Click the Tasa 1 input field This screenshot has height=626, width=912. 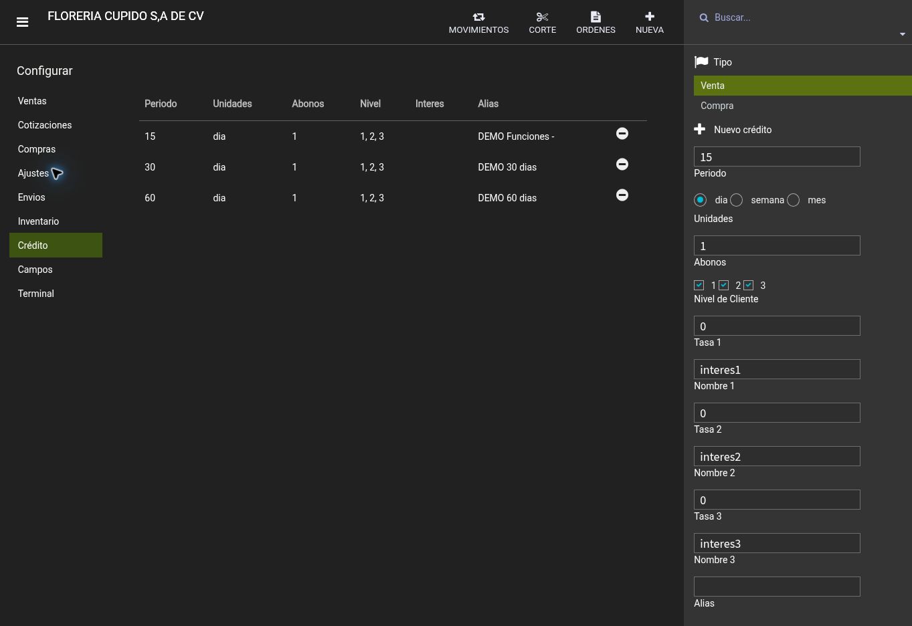(x=777, y=326)
